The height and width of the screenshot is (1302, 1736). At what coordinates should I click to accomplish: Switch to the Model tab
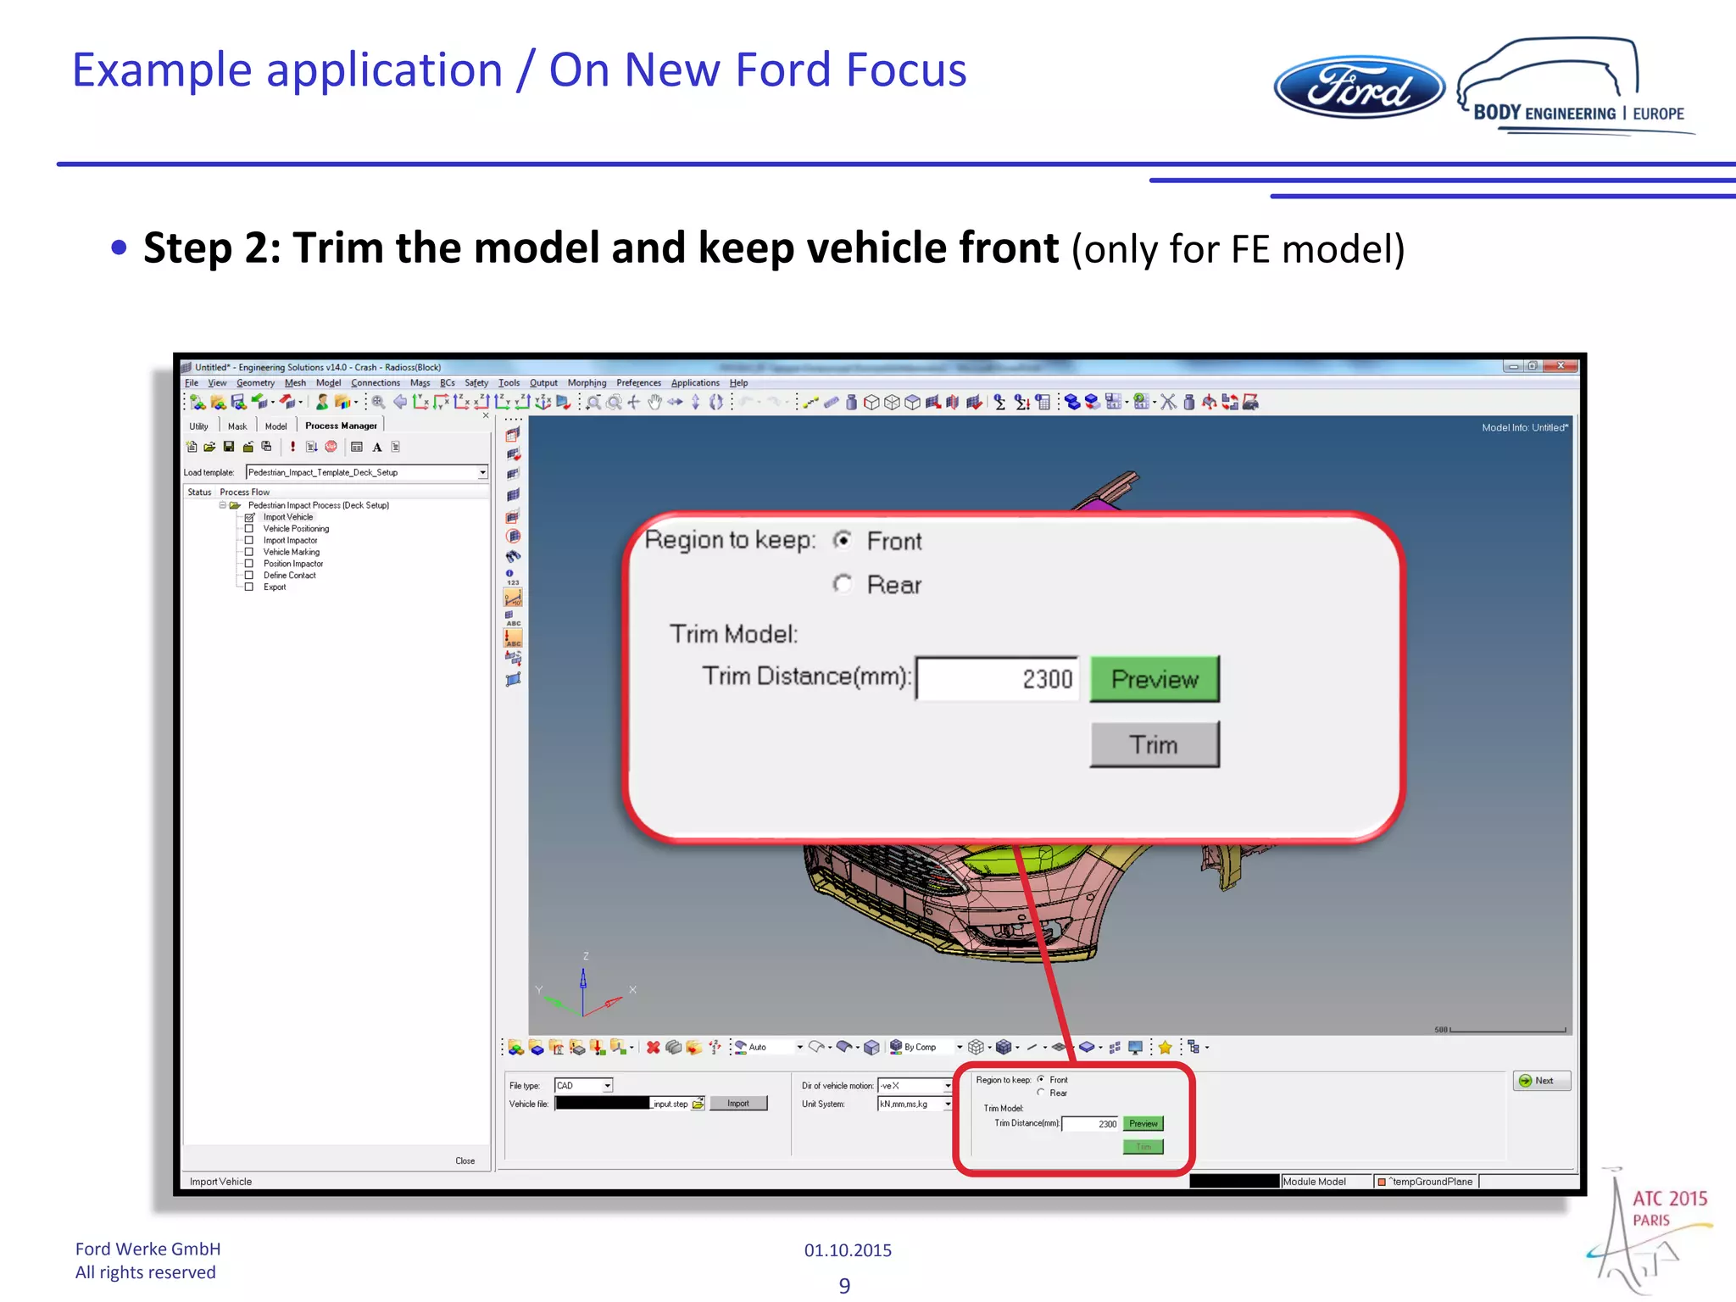(276, 426)
